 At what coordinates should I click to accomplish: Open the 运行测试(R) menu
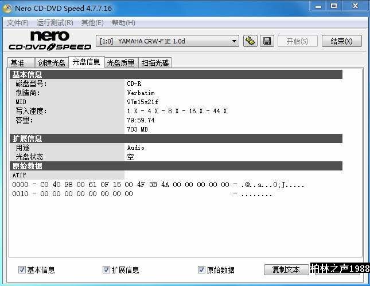tap(54, 23)
